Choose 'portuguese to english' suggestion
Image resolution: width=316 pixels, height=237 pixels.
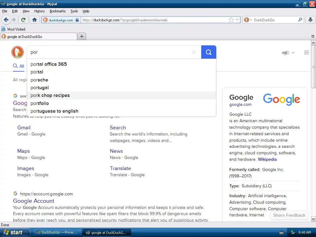tap(122, 111)
